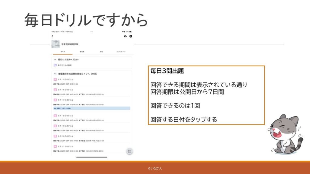Open the 9月20日のドリル link
The height and width of the screenshot is (174, 310).
pyautogui.click(x=65, y=136)
